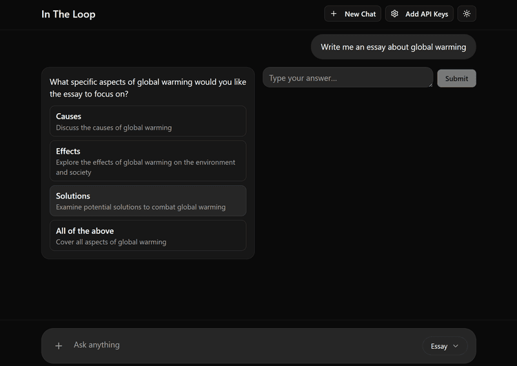517x366 pixels.
Task: Toggle the light/dark theme sun icon
Action: [x=467, y=14]
